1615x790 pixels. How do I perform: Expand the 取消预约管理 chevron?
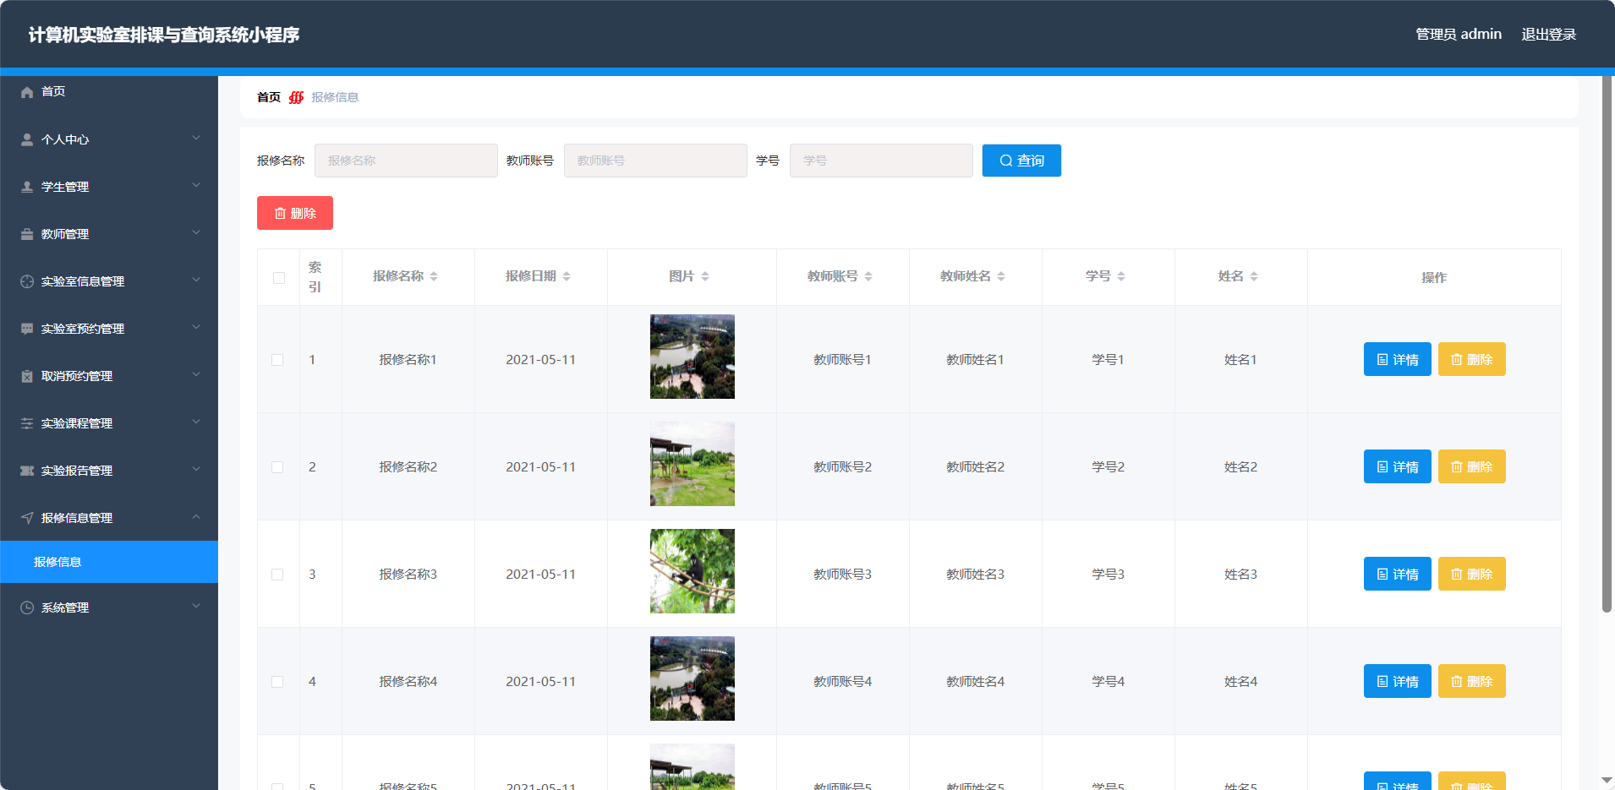click(196, 374)
